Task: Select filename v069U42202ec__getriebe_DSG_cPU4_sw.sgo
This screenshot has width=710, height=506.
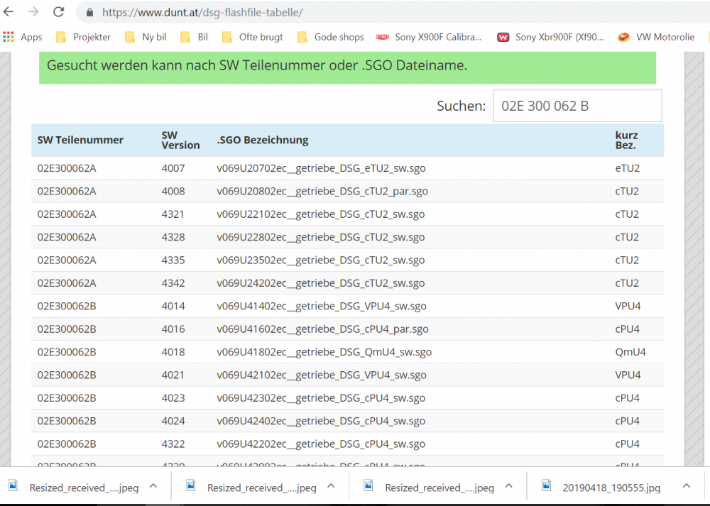Action: pyautogui.click(x=321, y=444)
